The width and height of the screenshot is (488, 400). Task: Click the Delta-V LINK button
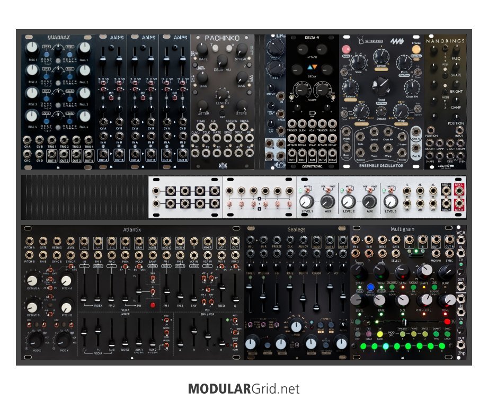pyautogui.click(x=312, y=113)
